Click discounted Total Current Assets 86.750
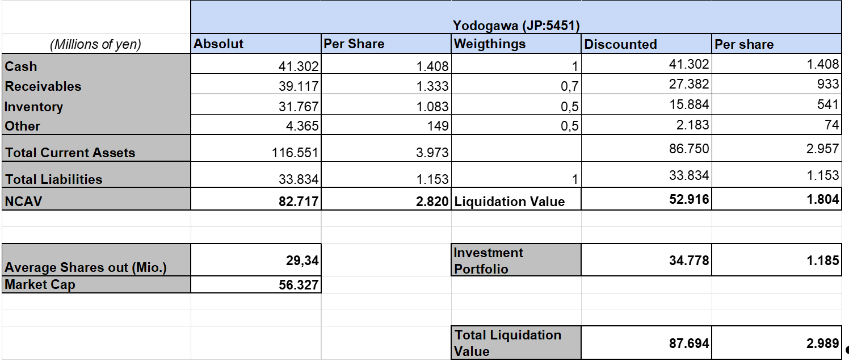Screen dimensions: 849x361 [647, 149]
